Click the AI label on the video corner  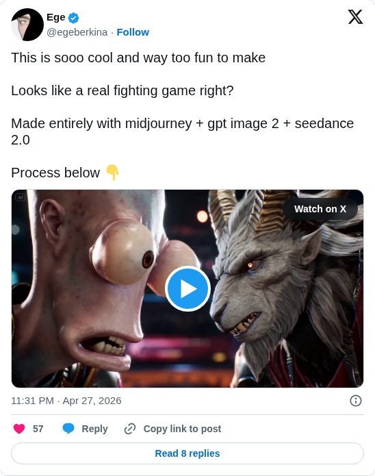click(x=20, y=197)
